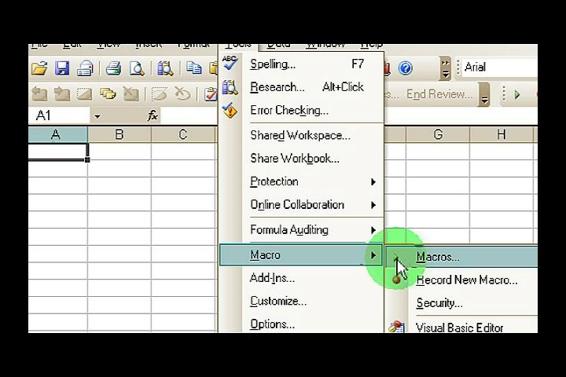The width and height of the screenshot is (566, 377).
Task: Click the Copy toolbar icon
Action: tap(194, 68)
